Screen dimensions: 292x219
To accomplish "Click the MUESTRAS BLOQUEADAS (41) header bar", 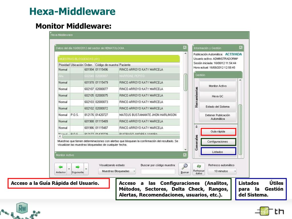I will pyautogui.click(x=119, y=59).
